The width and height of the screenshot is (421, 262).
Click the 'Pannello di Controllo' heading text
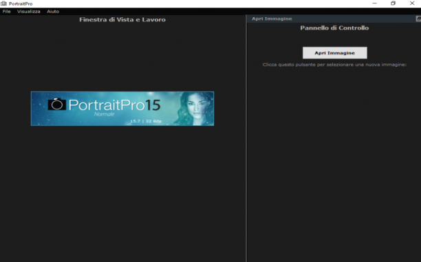click(334, 28)
